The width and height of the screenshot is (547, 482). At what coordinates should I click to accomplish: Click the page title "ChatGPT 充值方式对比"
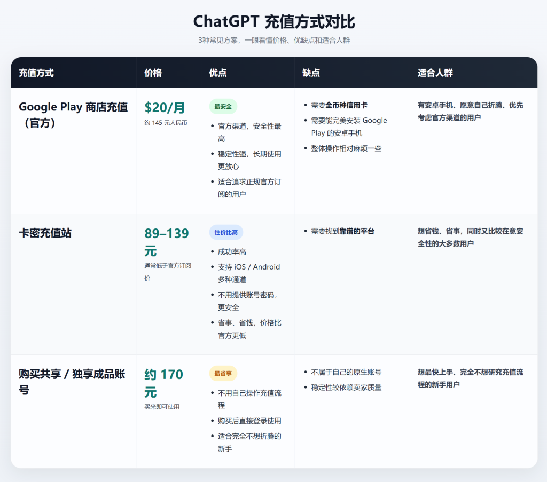click(x=273, y=22)
